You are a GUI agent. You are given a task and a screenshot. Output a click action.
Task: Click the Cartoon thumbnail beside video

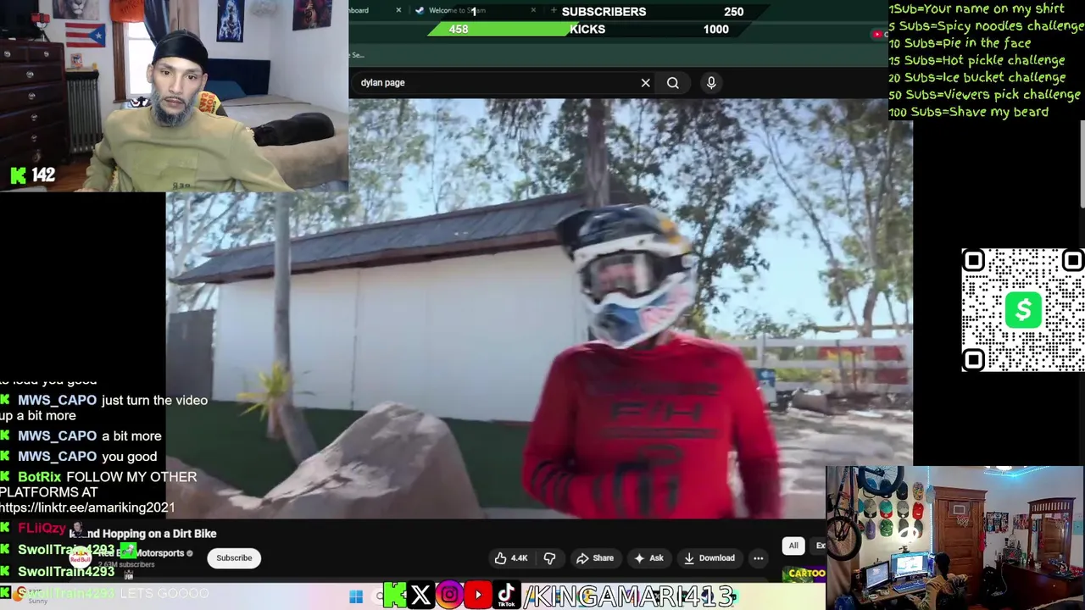point(805,574)
